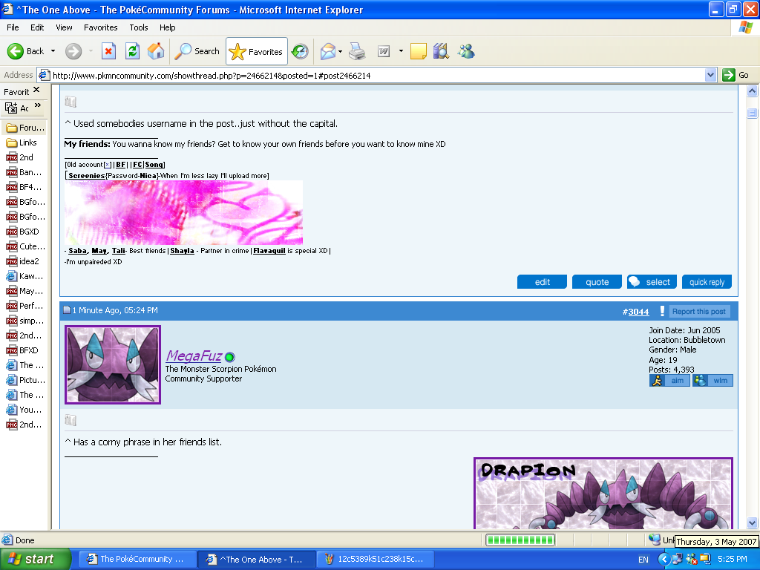Image resolution: width=760 pixels, height=570 pixels.
Task: Open the Tools menu
Action: pyautogui.click(x=139, y=27)
